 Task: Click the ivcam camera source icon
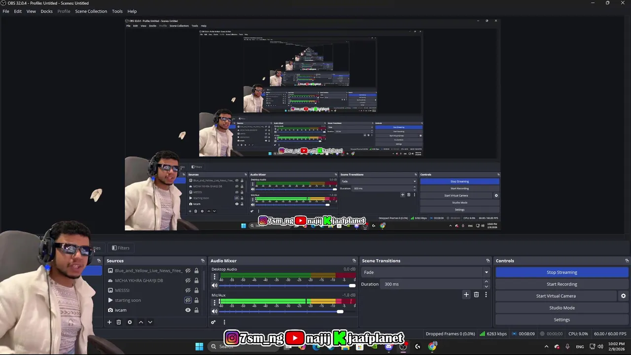pos(110,310)
